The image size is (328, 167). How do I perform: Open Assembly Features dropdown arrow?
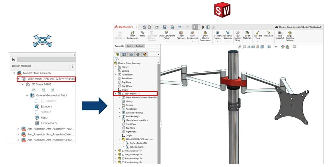point(217,41)
